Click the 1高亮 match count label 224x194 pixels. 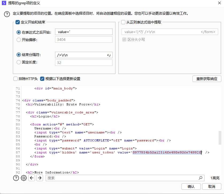(x=215, y=178)
